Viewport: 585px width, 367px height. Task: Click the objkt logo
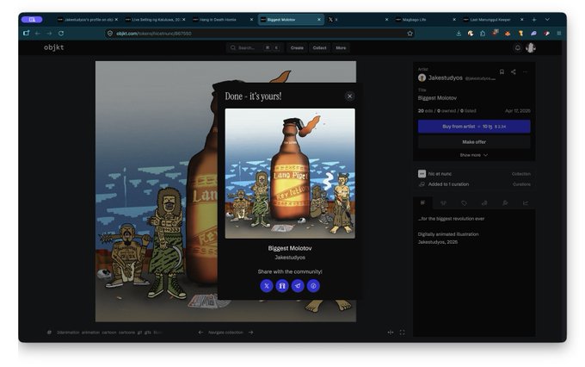tap(53, 47)
